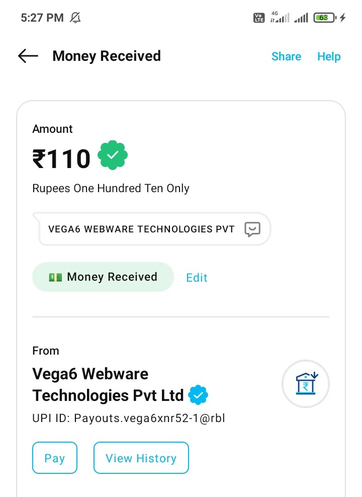This screenshot has height=497, width=362.
Task: Tap the VEGA6 WEBWARE TECHNOLOGIES PVT note
Action: pos(141,229)
